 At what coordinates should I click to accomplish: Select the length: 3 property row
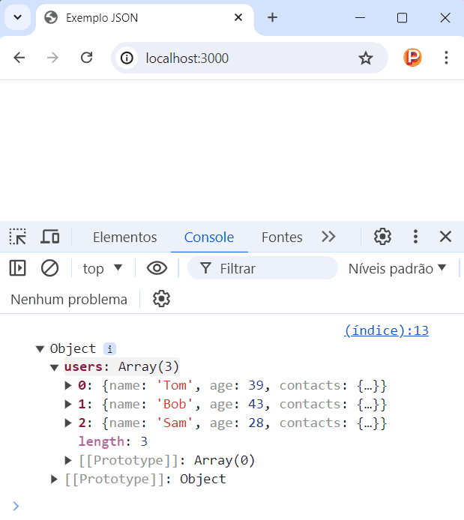point(112,441)
